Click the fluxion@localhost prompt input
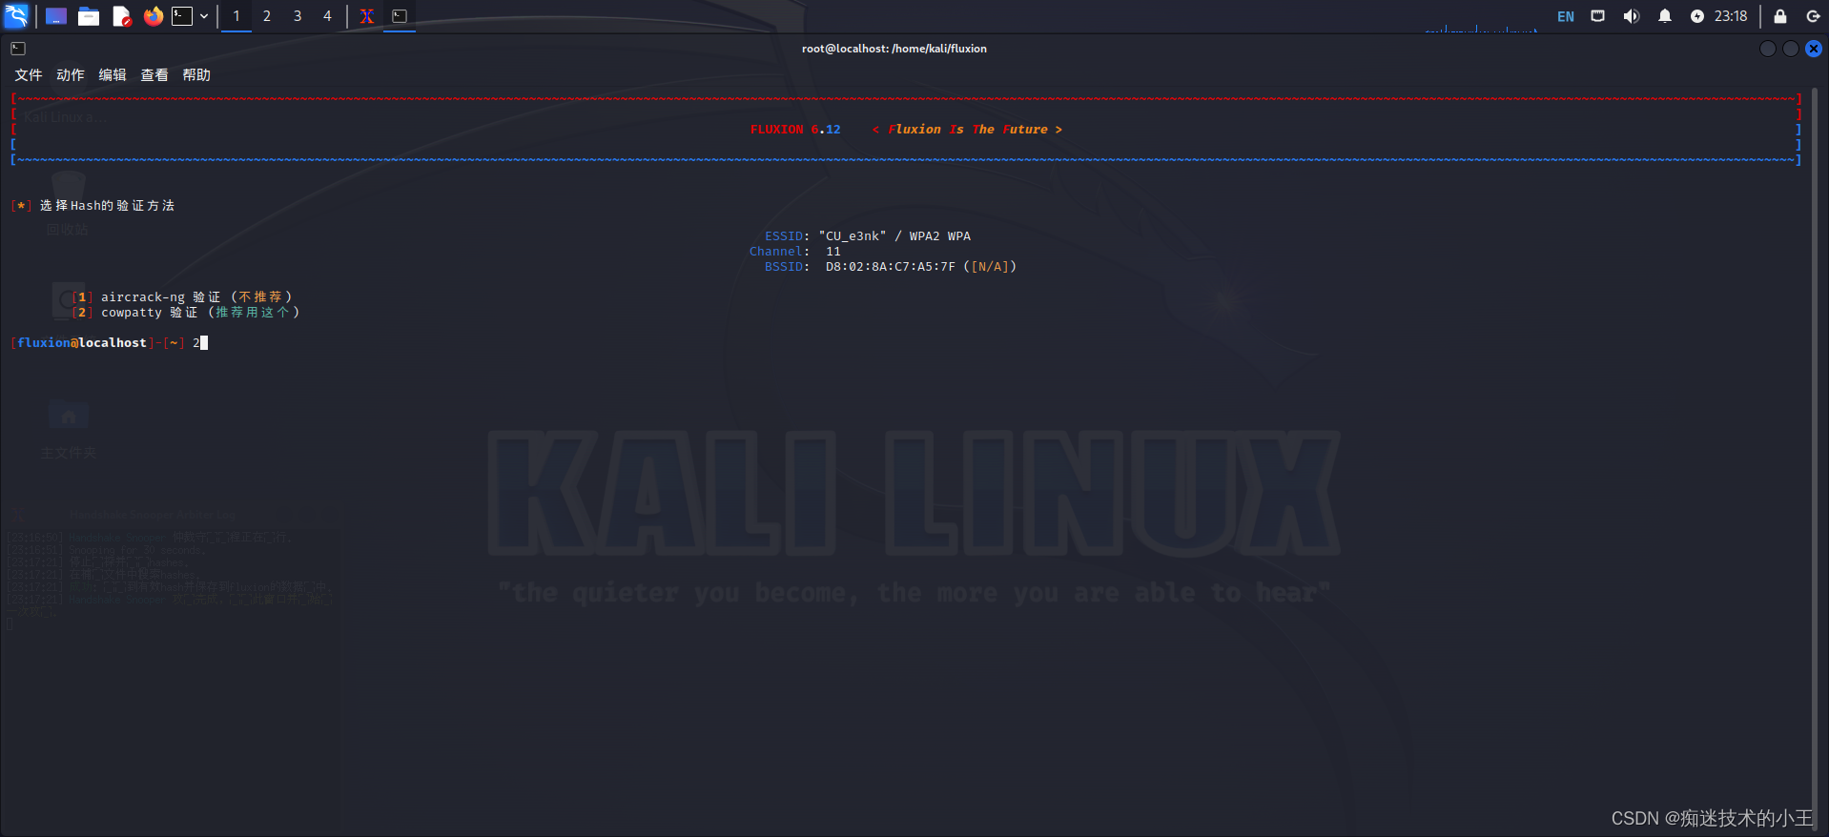Screen dimensions: 1829x837 110,343
